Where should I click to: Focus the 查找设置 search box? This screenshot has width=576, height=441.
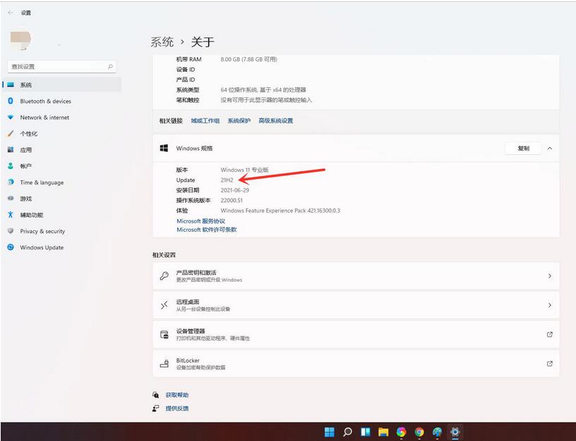pyautogui.click(x=61, y=66)
